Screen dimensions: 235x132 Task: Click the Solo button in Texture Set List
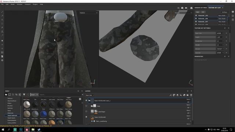(x=198, y=12)
